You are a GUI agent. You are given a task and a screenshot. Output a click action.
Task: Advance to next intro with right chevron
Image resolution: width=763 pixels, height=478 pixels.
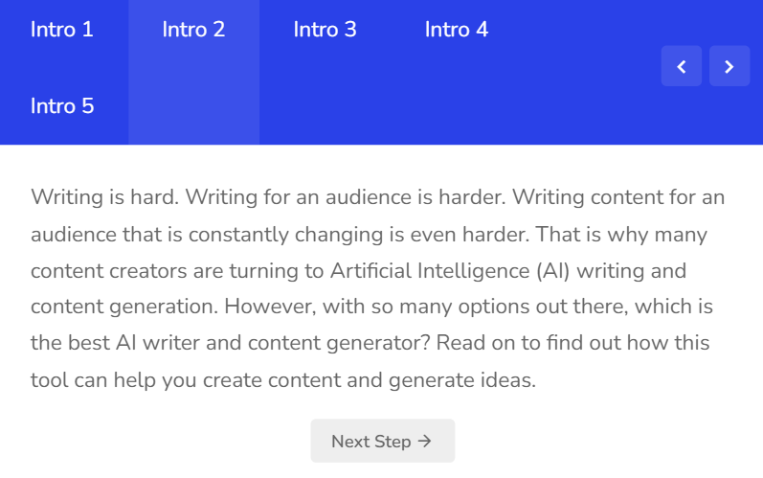coord(729,66)
